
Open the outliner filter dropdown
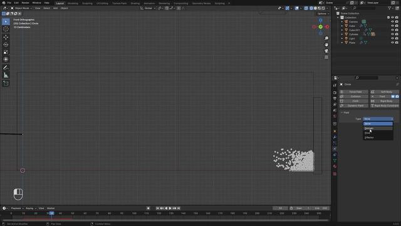pos(390,8)
